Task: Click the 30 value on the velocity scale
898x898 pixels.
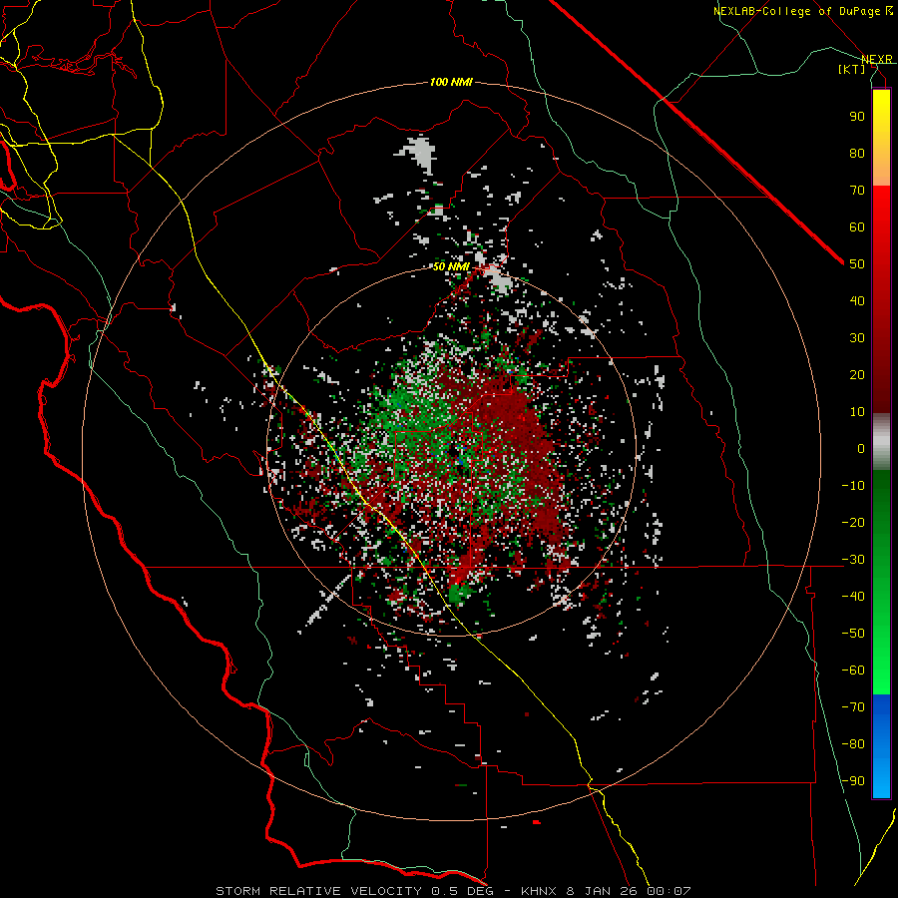Action: click(x=857, y=338)
